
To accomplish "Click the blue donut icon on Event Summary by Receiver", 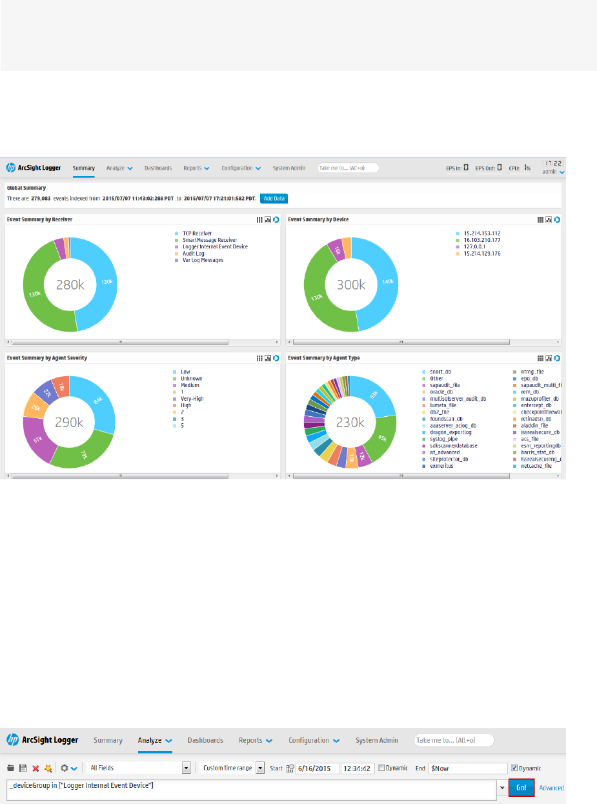I will click(276, 219).
